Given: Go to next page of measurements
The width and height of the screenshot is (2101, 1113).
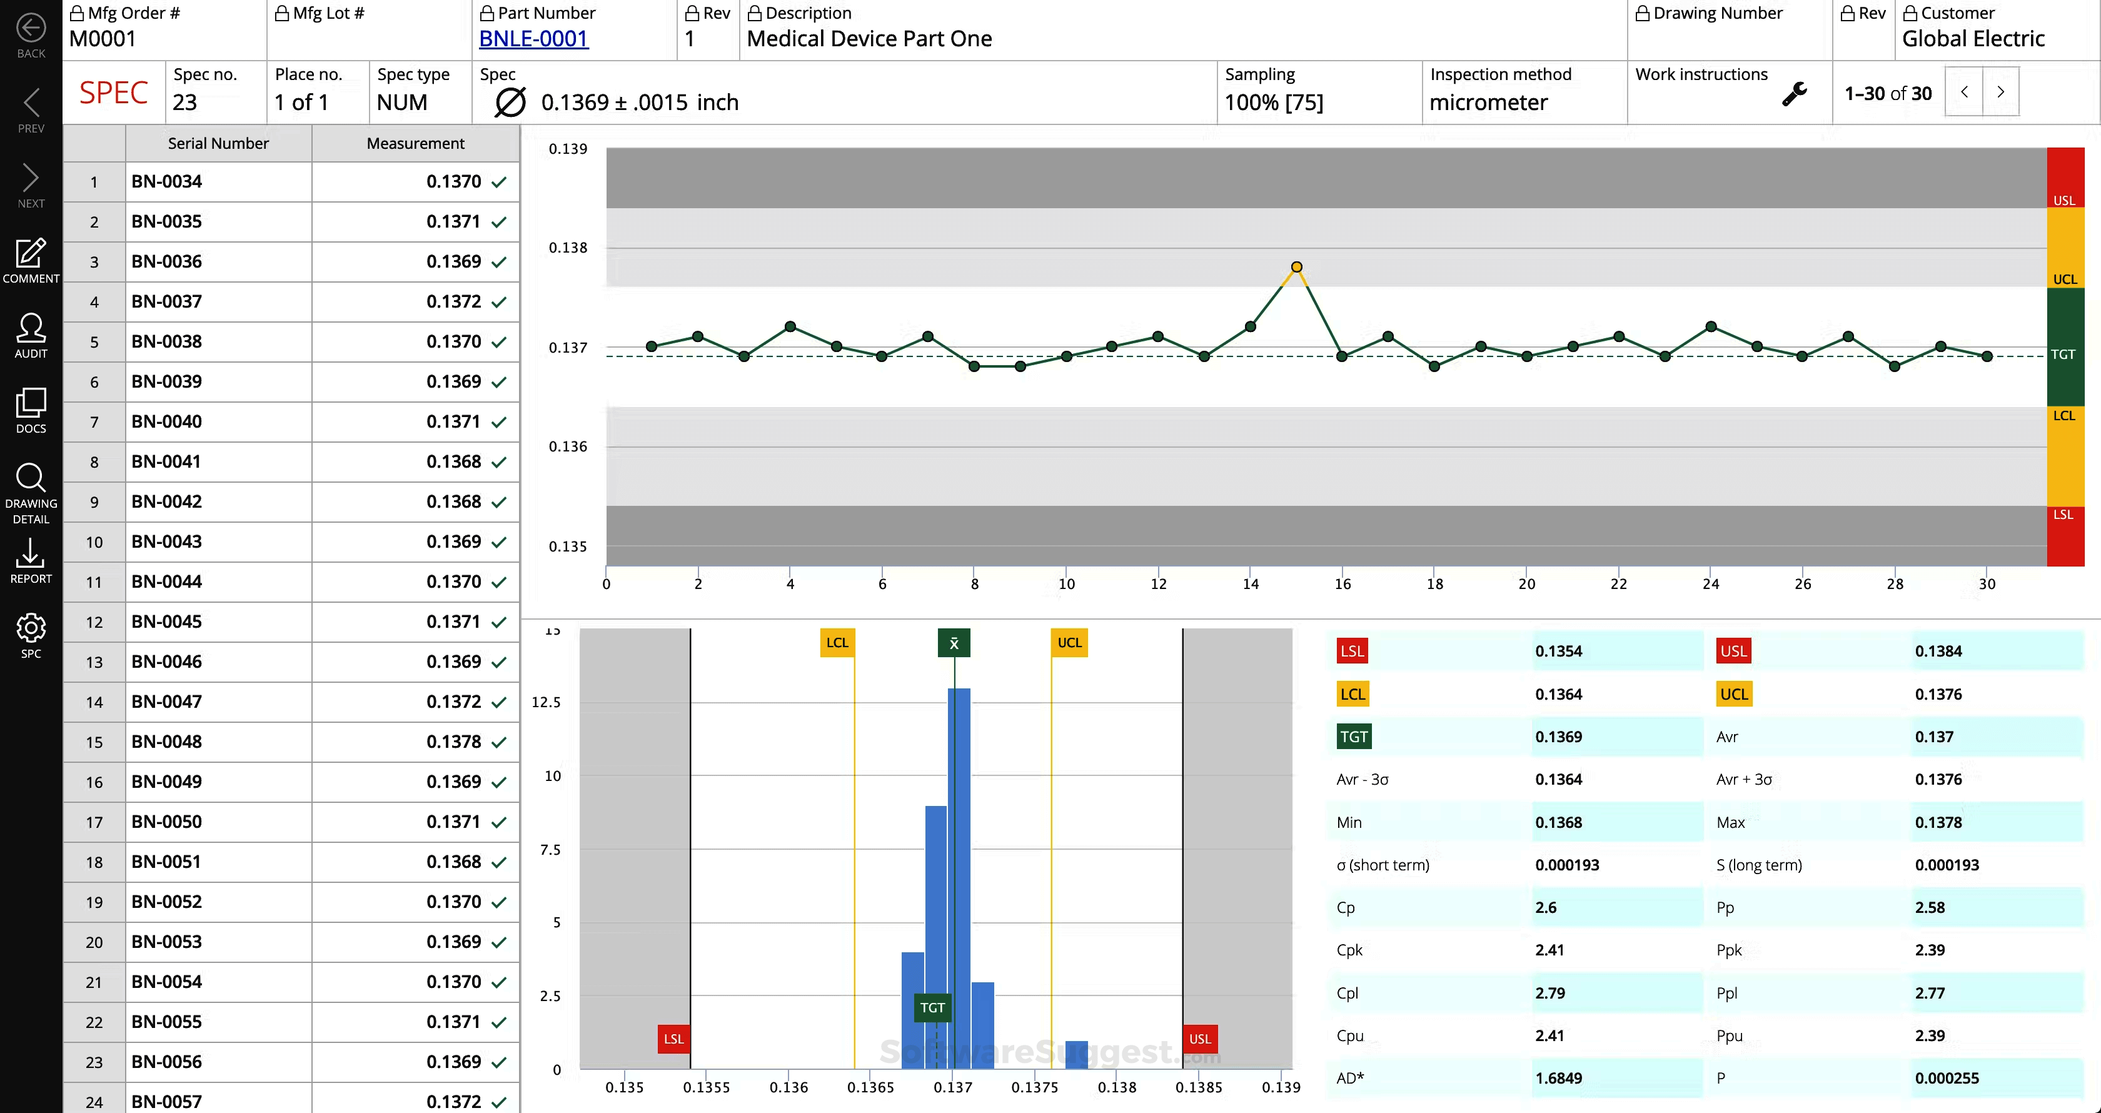Looking at the screenshot, I should (x=2000, y=92).
